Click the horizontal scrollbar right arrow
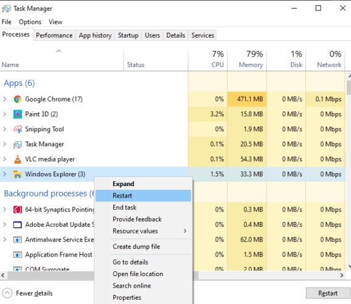This screenshot has width=351, height=304. tap(342, 275)
